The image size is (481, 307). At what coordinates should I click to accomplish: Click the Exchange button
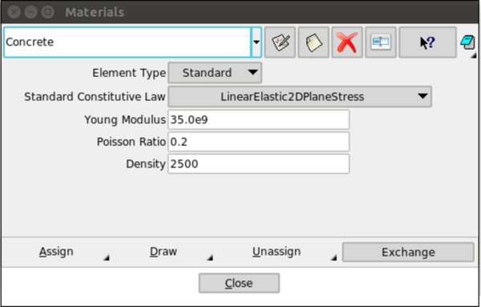tap(408, 252)
